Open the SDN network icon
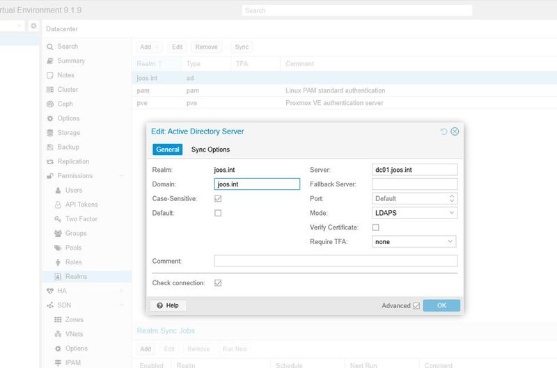Screen dimensions: 557x368 [50, 305]
